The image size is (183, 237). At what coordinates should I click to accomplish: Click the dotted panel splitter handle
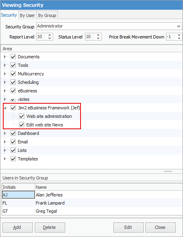(x=168, y=171)
